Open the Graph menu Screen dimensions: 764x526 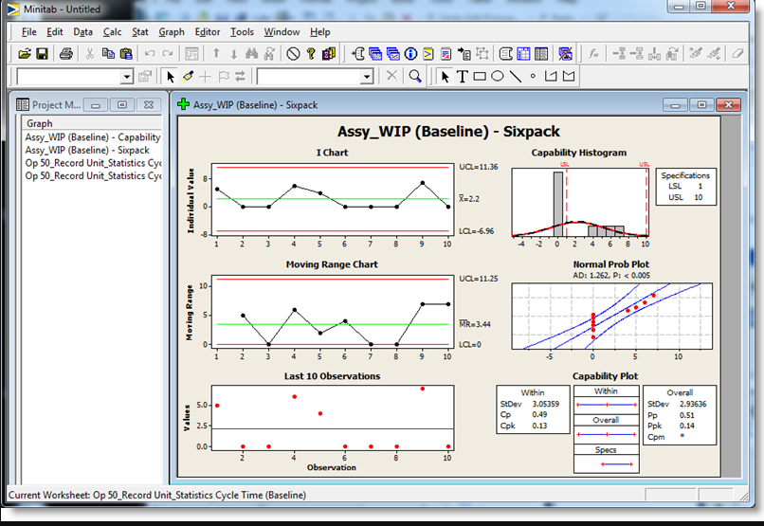[172, 31]
